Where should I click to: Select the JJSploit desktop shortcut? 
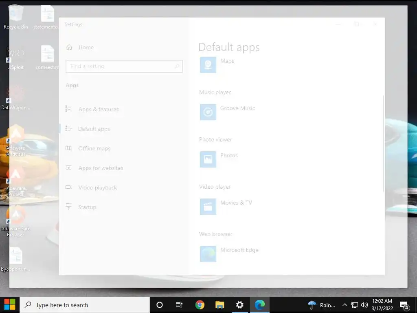point(16,58)
